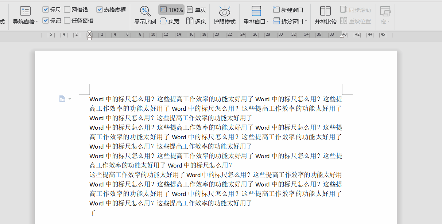
Task: Uncheck the 标尺 ruler checkbox
Action: coord(46,9)
